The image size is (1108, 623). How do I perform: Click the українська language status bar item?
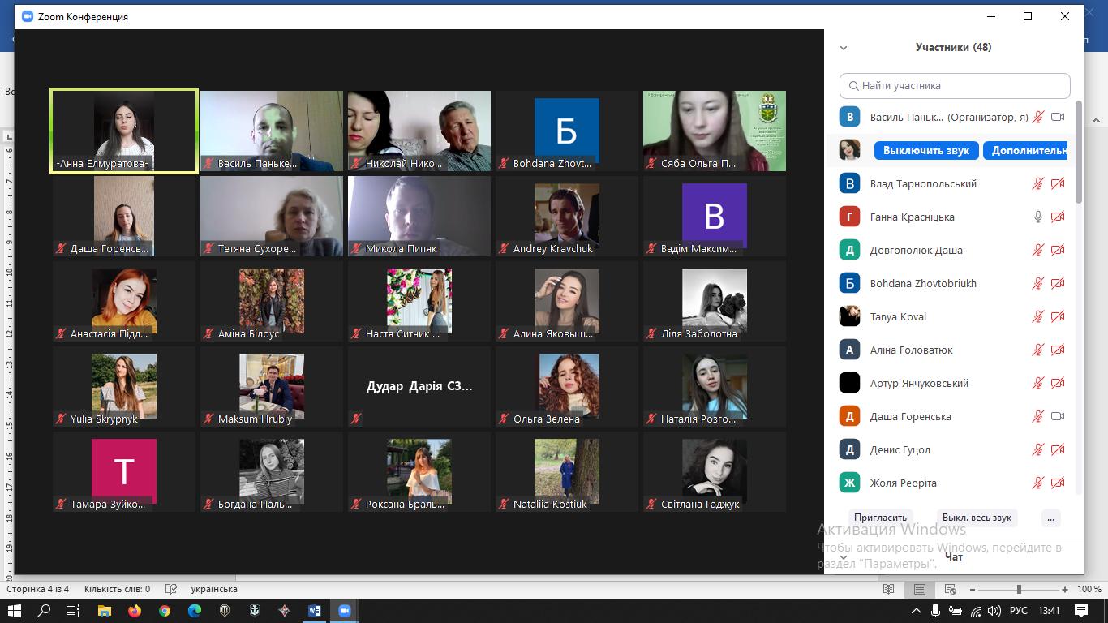(213, 590)
